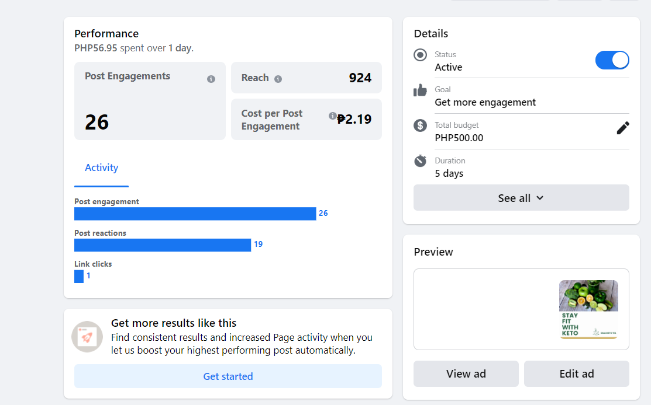This screenshot has height=405, width=651.
Task: Click info icon for Cost per Post Engagement
Action: 332,116
